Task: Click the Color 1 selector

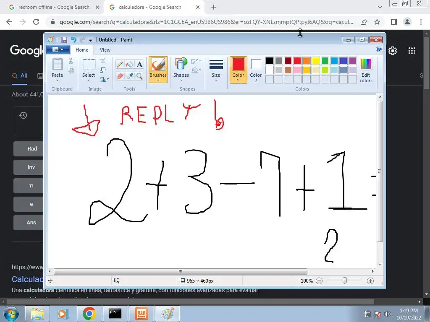Action: 238,70
